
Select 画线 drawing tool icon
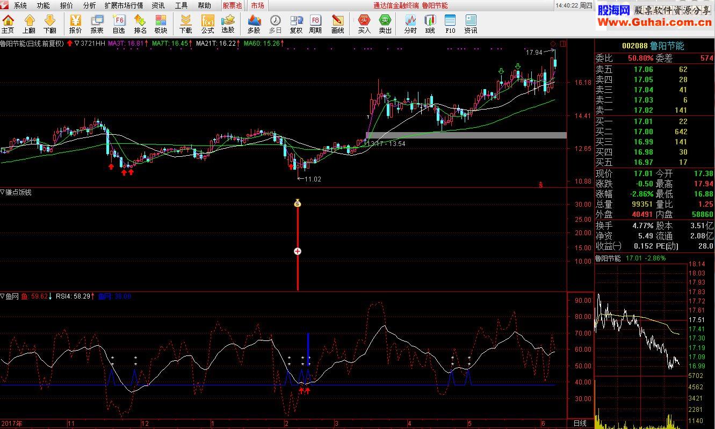(337, 24)
